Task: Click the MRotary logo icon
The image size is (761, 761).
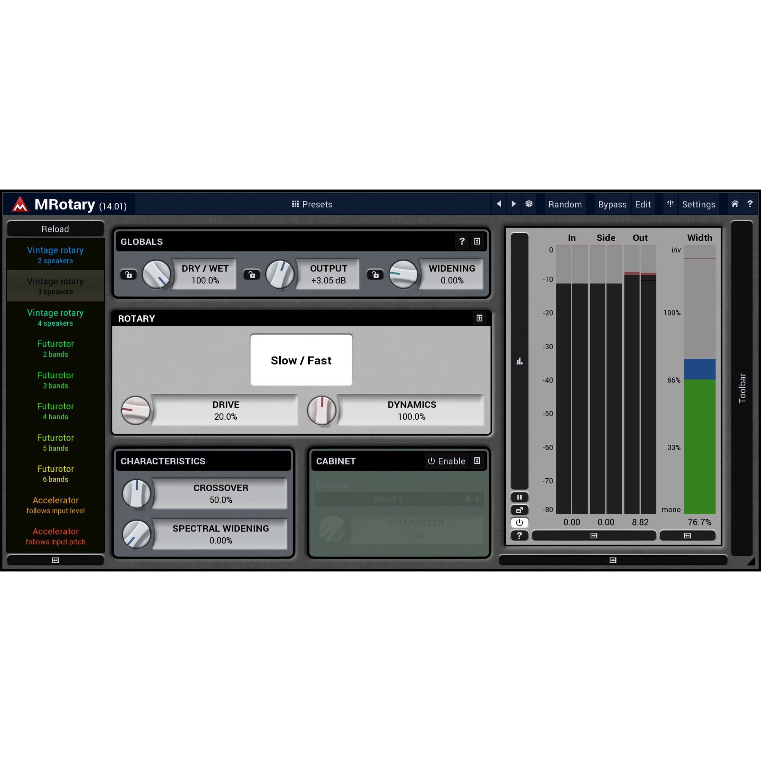Action: (20, 204)
